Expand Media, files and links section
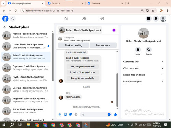 click(143, 75)
